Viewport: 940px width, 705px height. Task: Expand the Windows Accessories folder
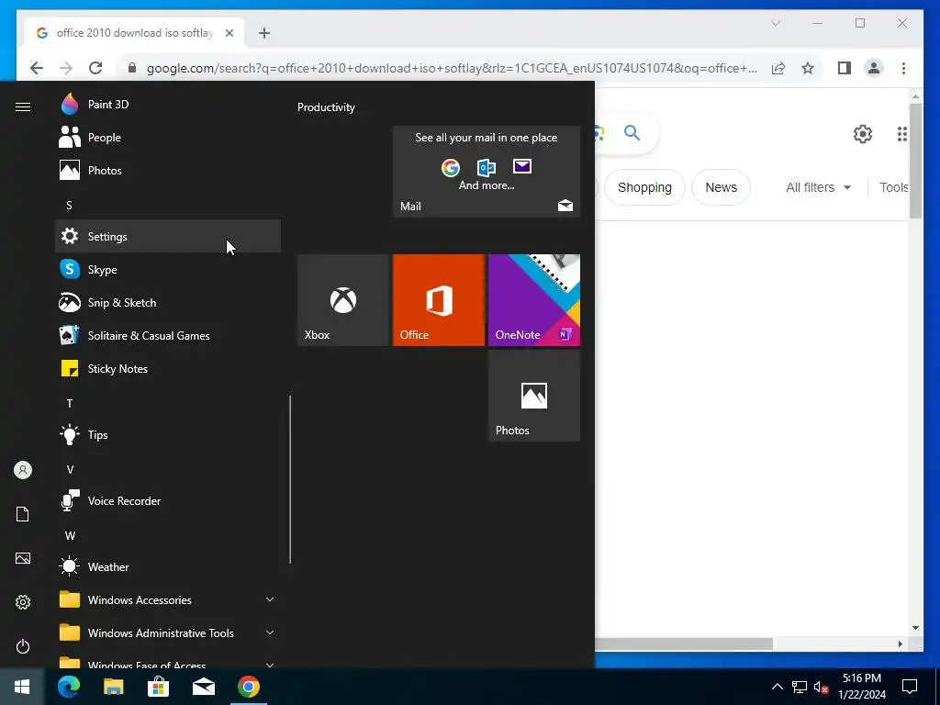click(x=168, y=599)
